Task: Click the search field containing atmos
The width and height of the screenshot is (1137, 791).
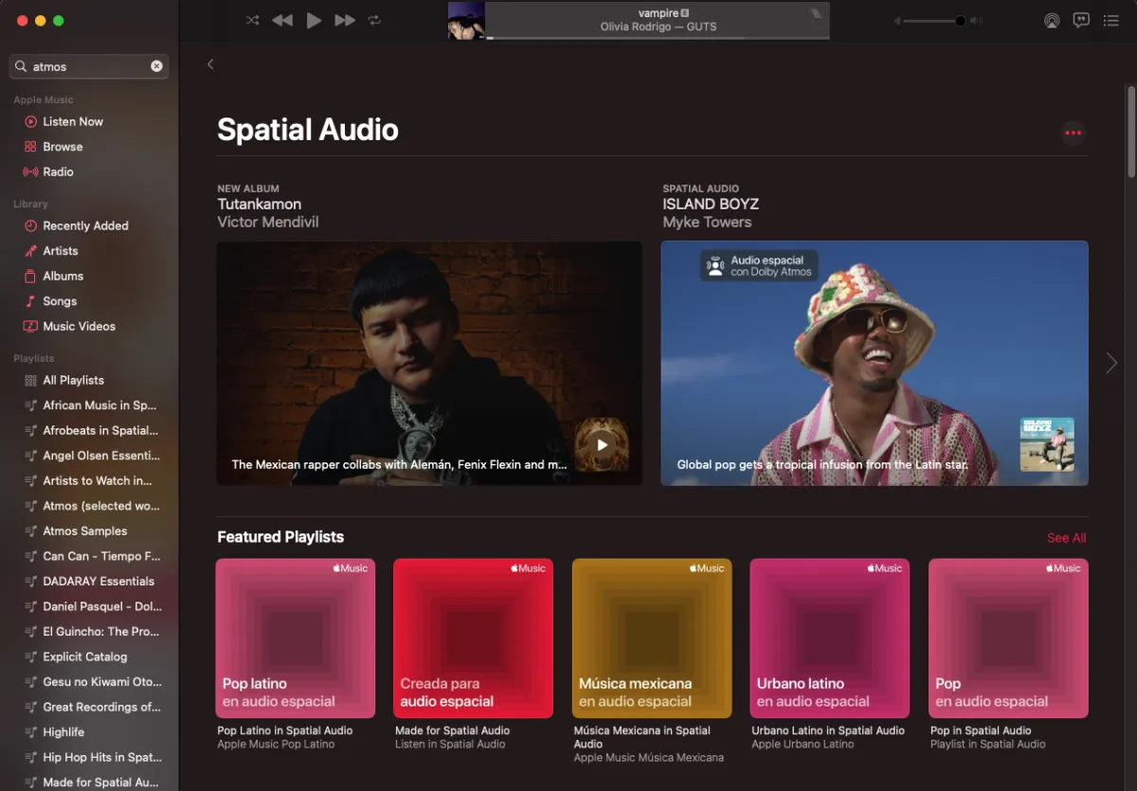Action: pyautogui.click(x=89, y=66)
